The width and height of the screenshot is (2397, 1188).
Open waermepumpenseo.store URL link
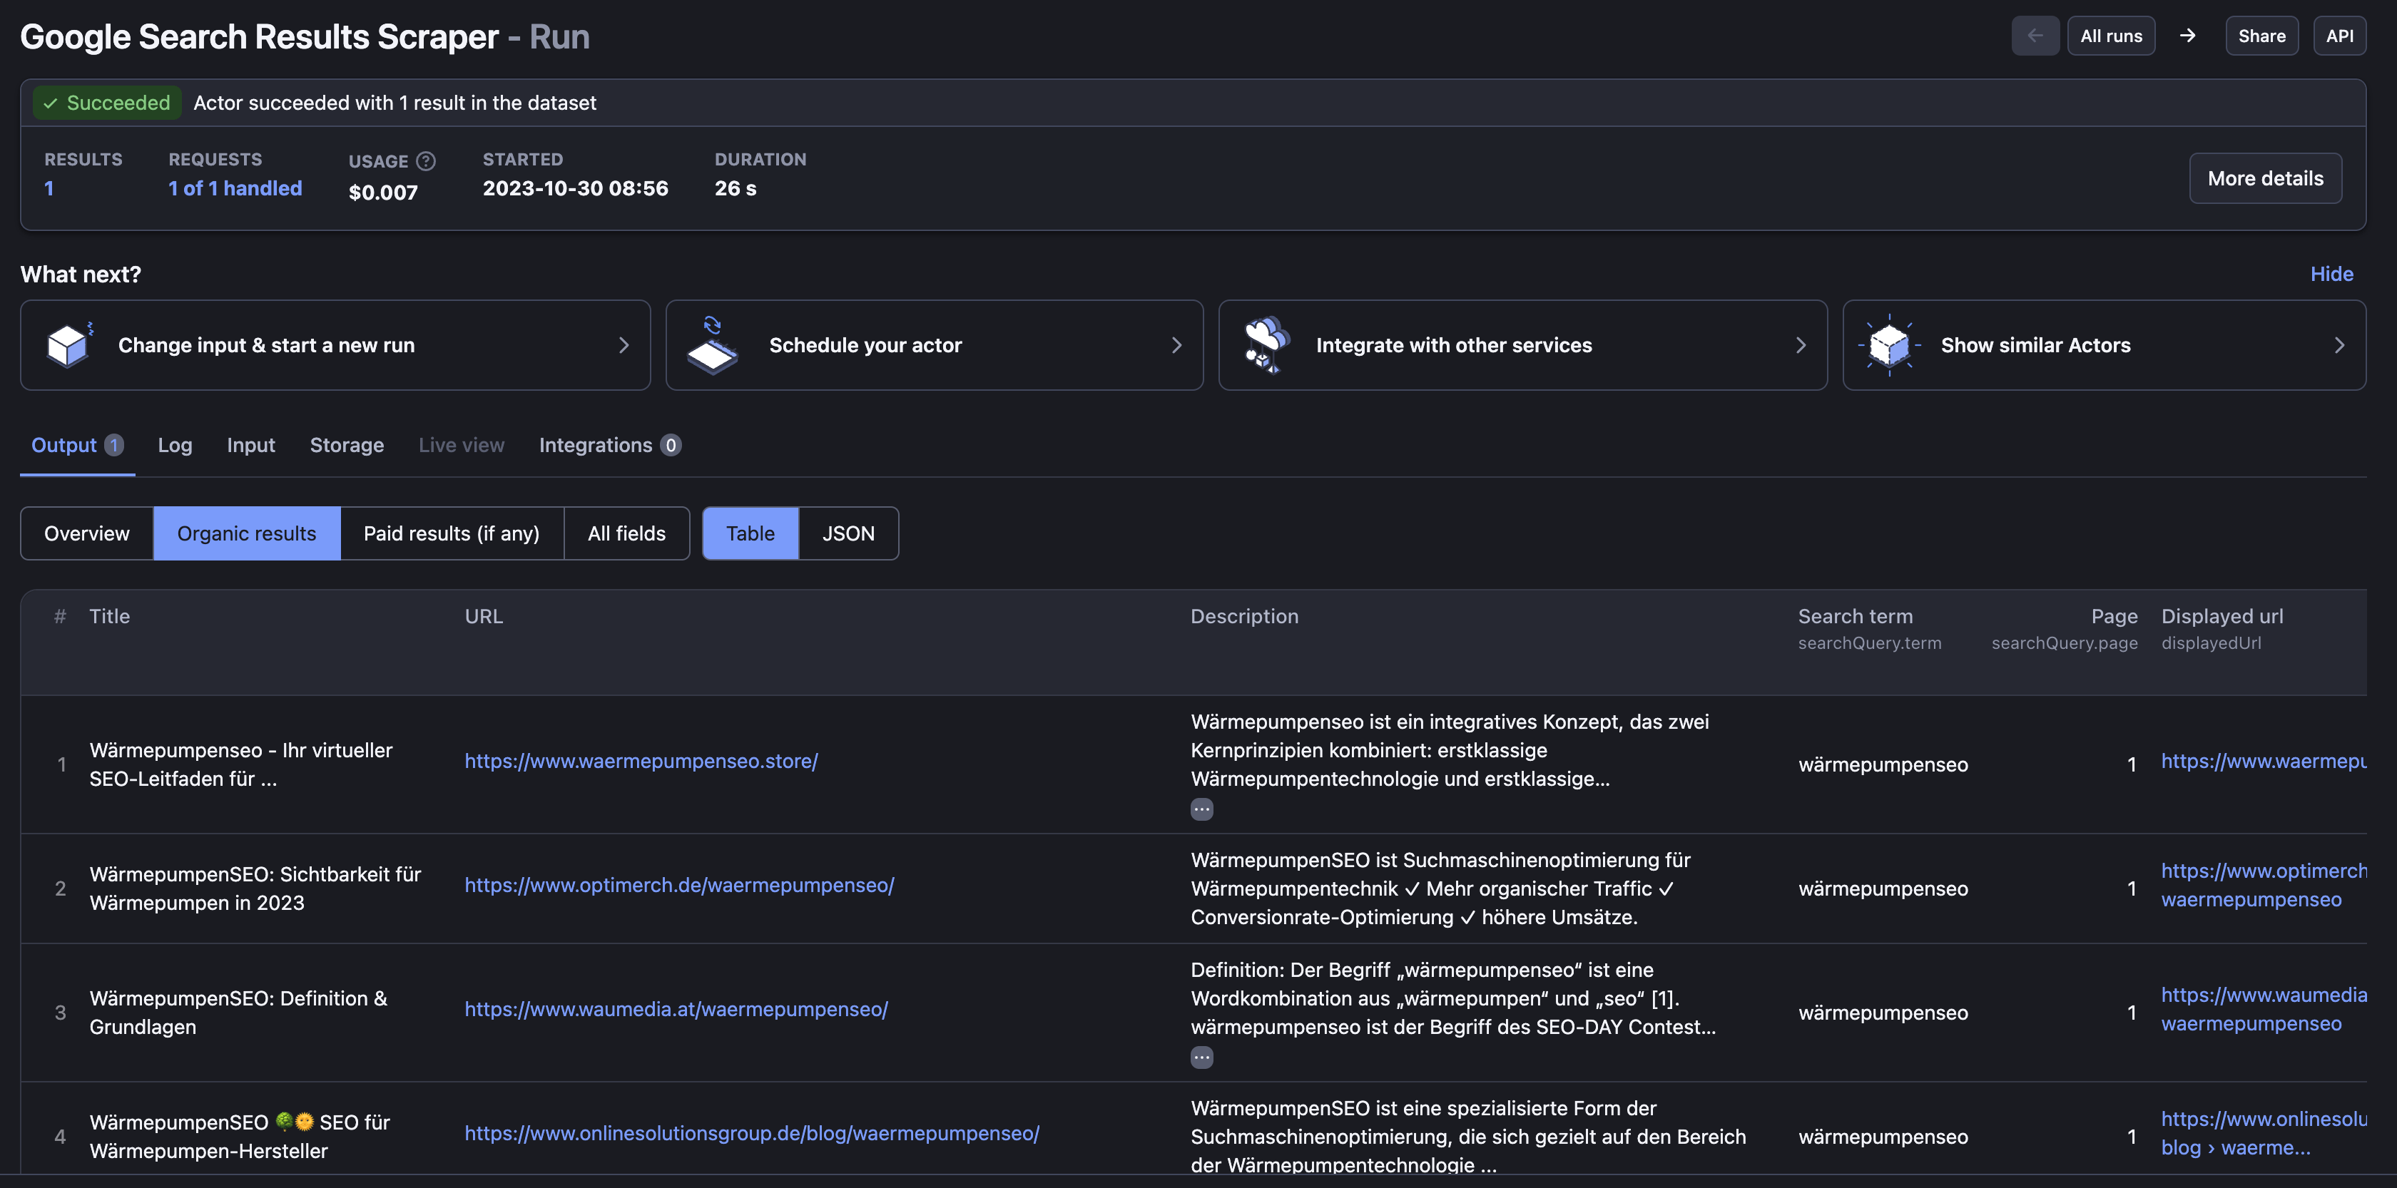[641, 761]
